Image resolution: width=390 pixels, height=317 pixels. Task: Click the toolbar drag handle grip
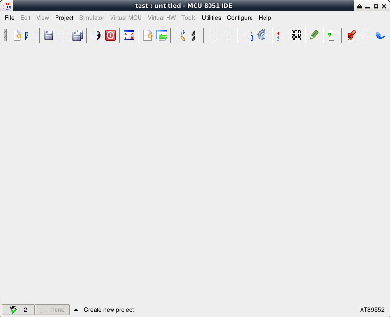click(5, 35)
